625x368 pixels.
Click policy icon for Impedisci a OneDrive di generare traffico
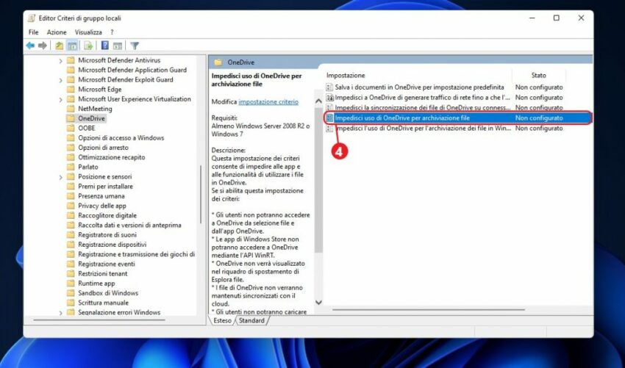coord(329,98)
